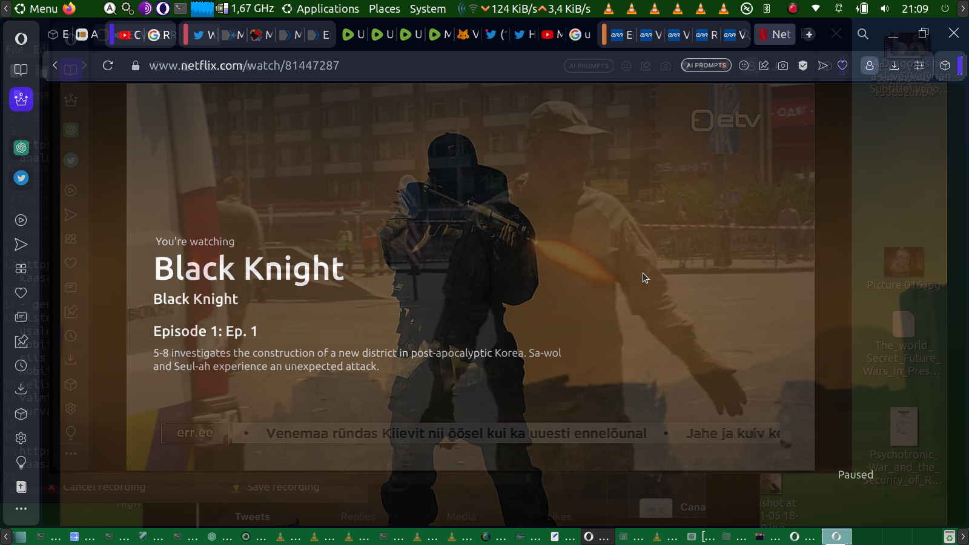Open toolbar extensions cube icon
The height and width of the screenshot is (545, 969).
click(x=945, y=65)
